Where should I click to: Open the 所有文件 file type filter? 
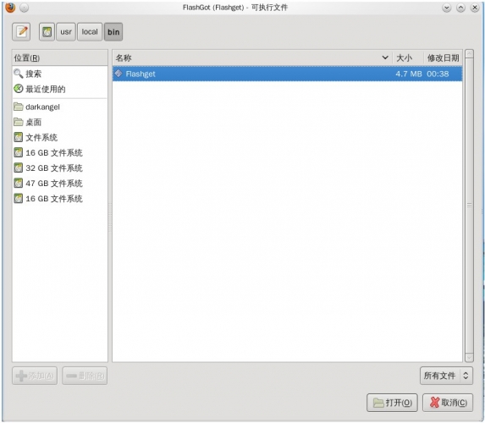point(446,376)
